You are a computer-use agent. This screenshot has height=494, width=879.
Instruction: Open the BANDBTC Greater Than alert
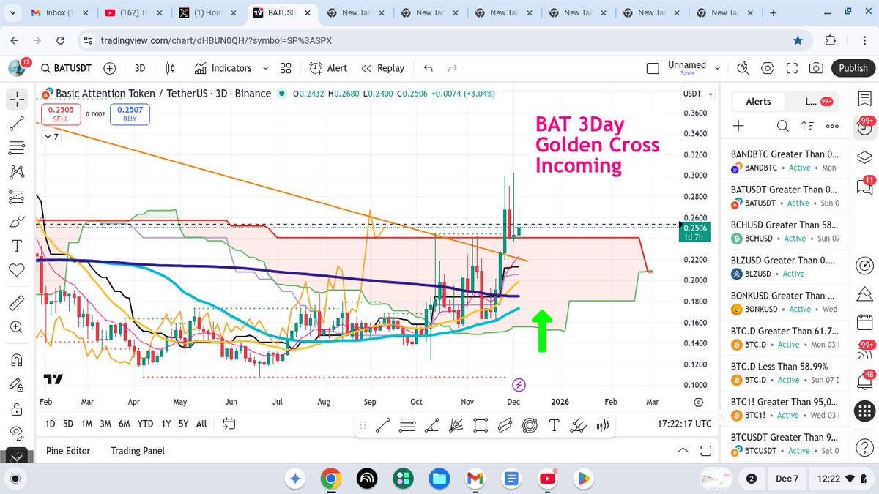[x=785, y=161]
